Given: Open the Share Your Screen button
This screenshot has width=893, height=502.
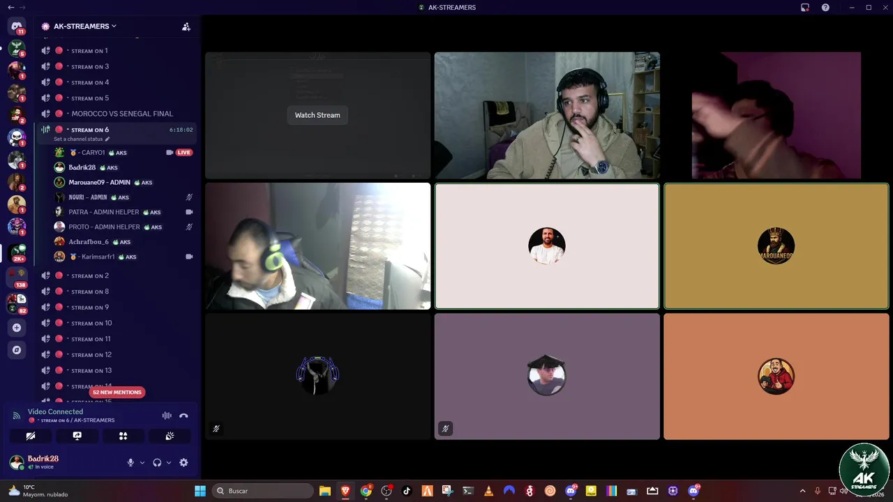Looking at the screenshot, I should click(77, 436).
